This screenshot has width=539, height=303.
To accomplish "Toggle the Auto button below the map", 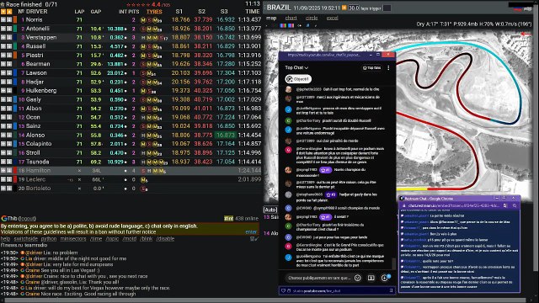I will (270, 210).
